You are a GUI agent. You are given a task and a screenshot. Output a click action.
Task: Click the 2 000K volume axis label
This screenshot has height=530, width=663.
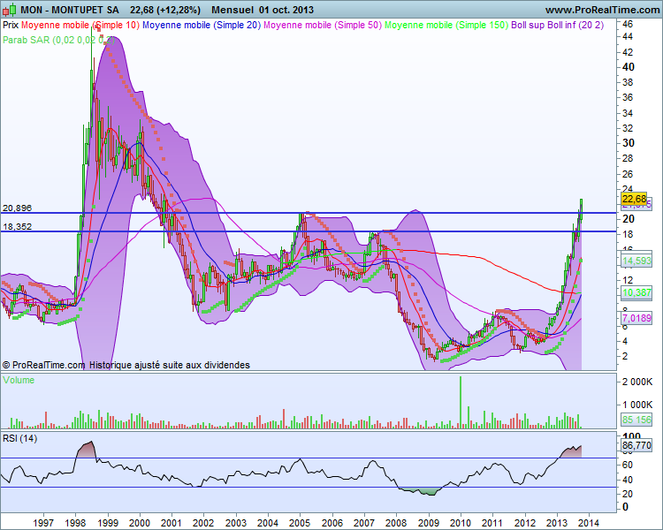637,382
